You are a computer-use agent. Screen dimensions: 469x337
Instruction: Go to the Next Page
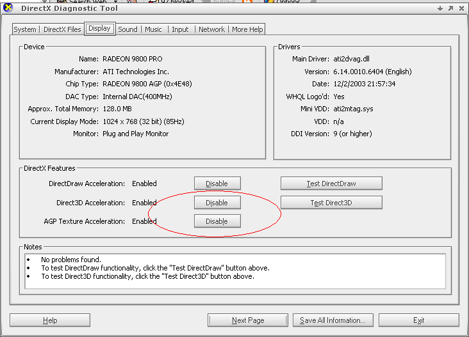(x=248, y=320)
